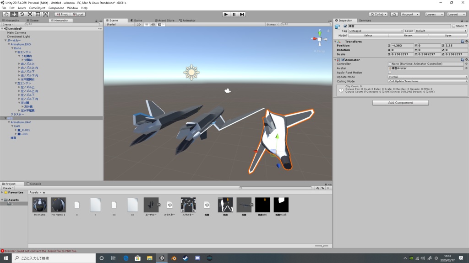
Task: Open the Culling Mode dropdown
Action: (428, 81)
